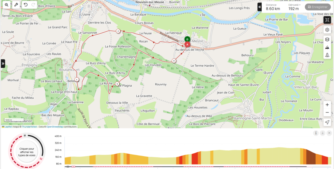Show elevation profile info

[x=316, y=133]
